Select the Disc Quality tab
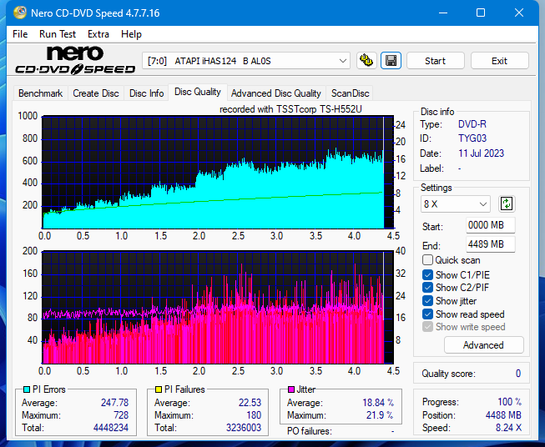Viewport: 545px width, 447px height. (x=198, y=92)
